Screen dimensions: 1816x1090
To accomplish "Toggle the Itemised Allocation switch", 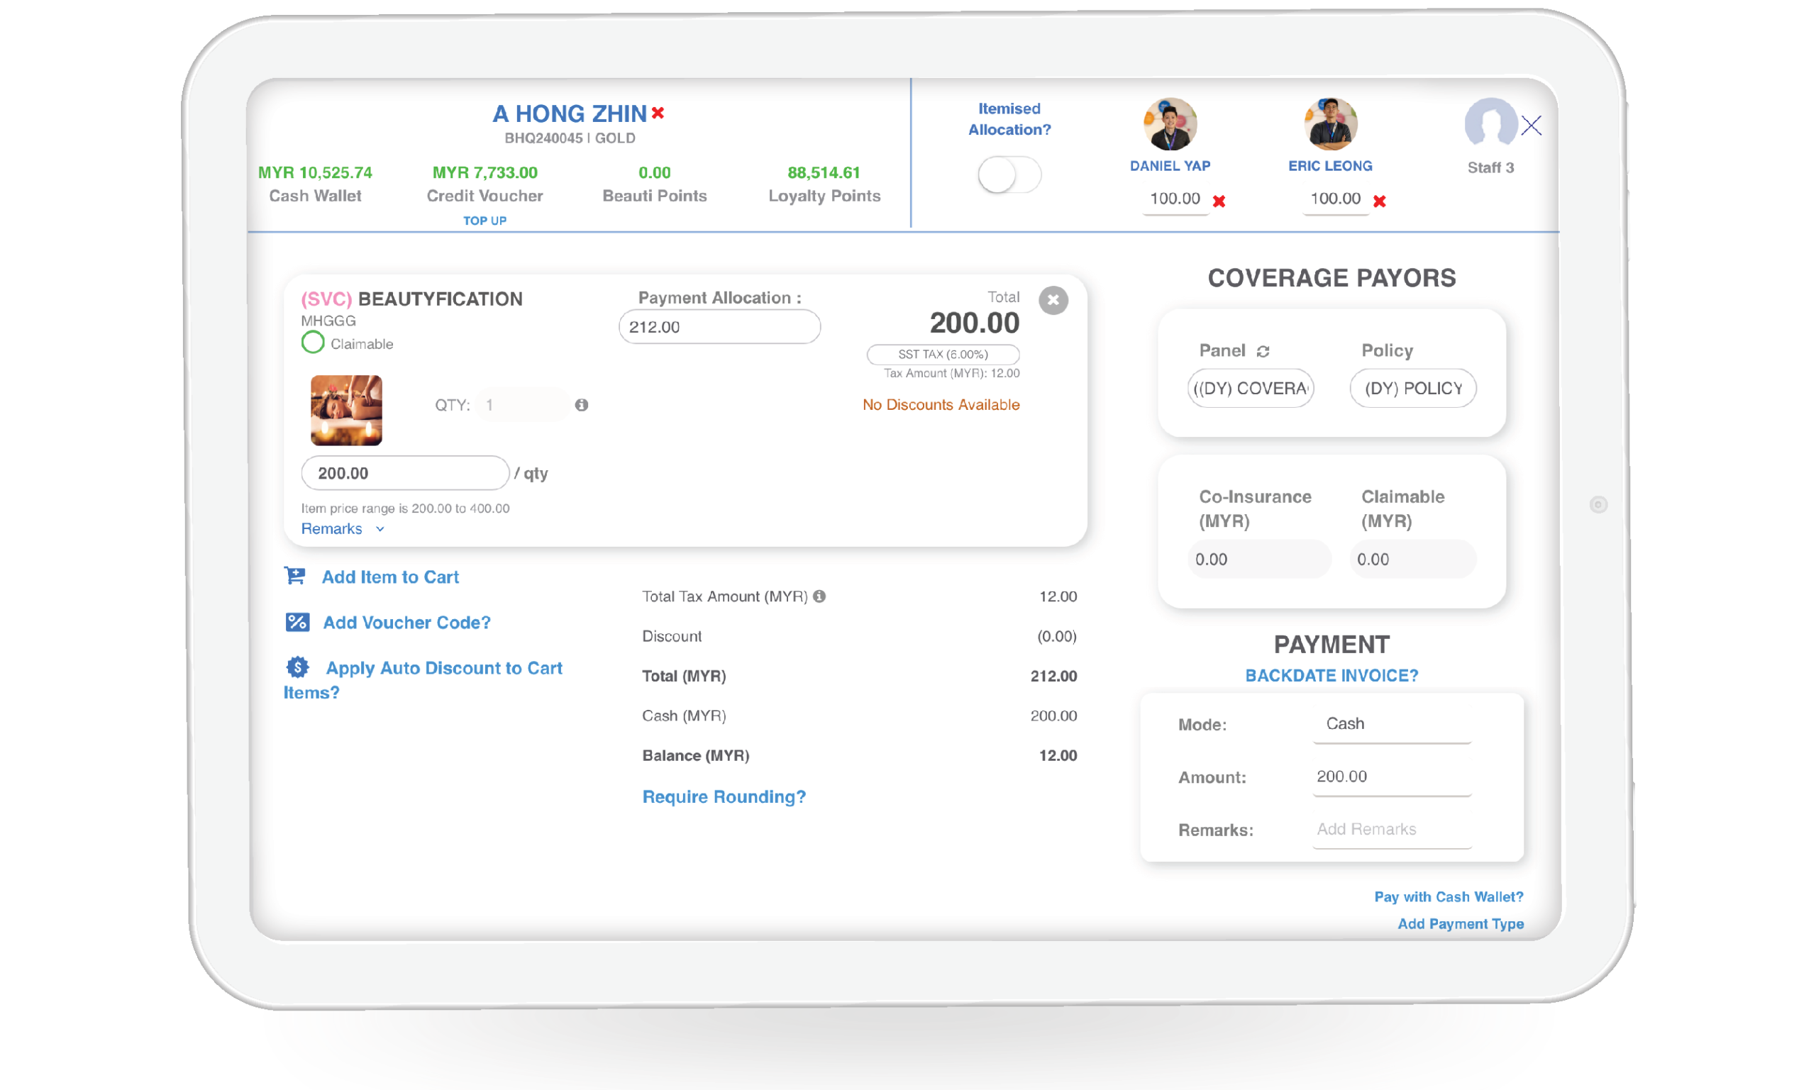I will [1009, 174].
